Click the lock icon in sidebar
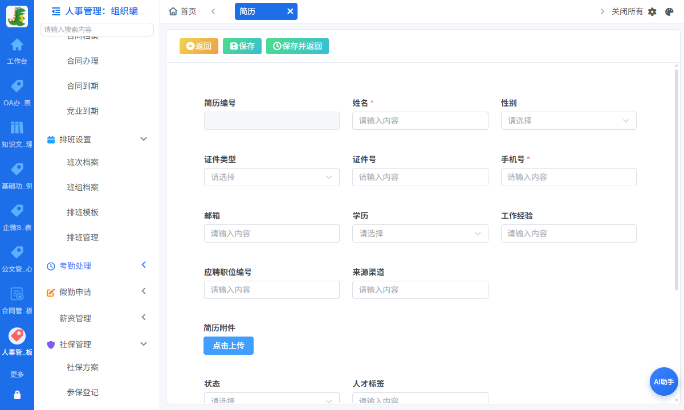The image size is (684, 410). point(17,395)
